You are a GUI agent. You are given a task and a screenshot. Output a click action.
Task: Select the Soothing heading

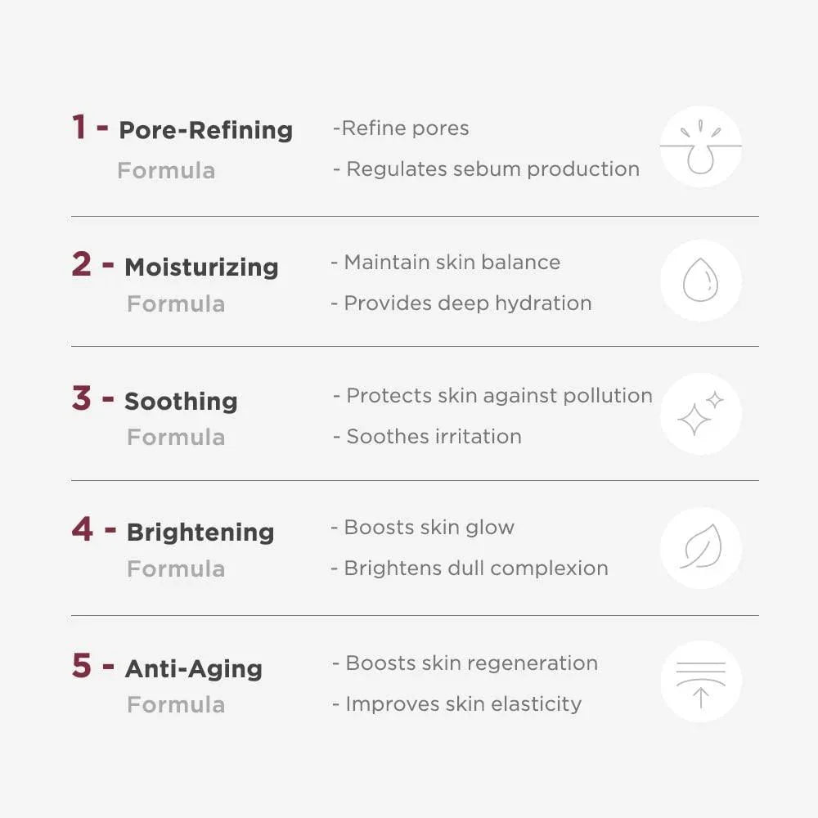(181, 402)
